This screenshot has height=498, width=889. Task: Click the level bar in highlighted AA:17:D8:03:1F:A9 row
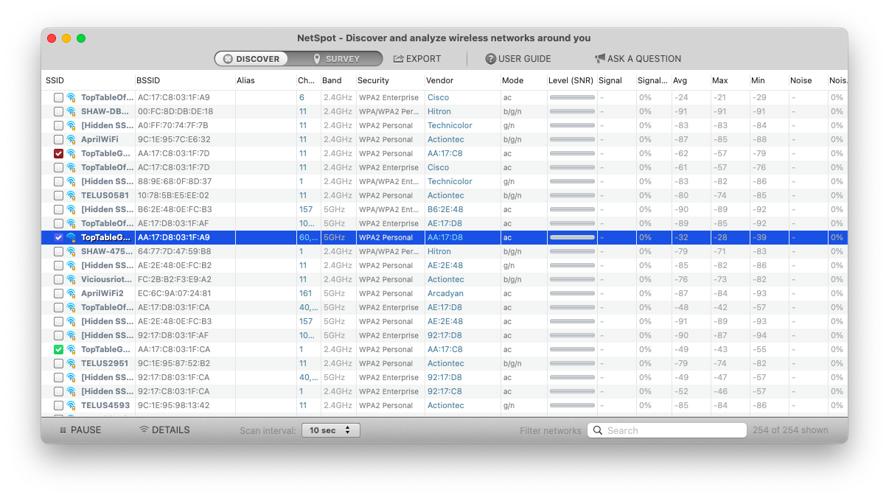[x=572, y=237]
